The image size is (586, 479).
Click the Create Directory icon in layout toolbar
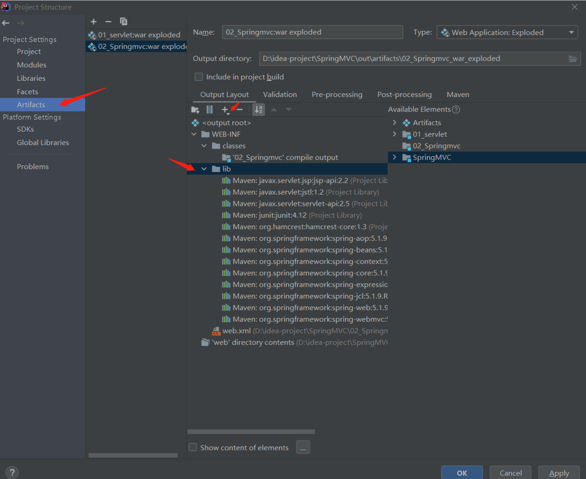click(x=195, y=110)
